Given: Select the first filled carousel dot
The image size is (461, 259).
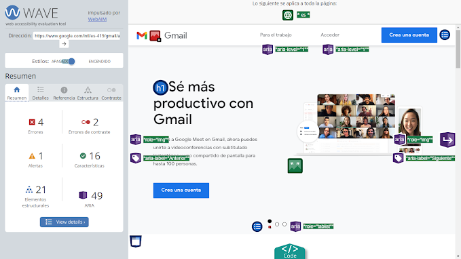Looking at the screenshot, I should point(270,221).
